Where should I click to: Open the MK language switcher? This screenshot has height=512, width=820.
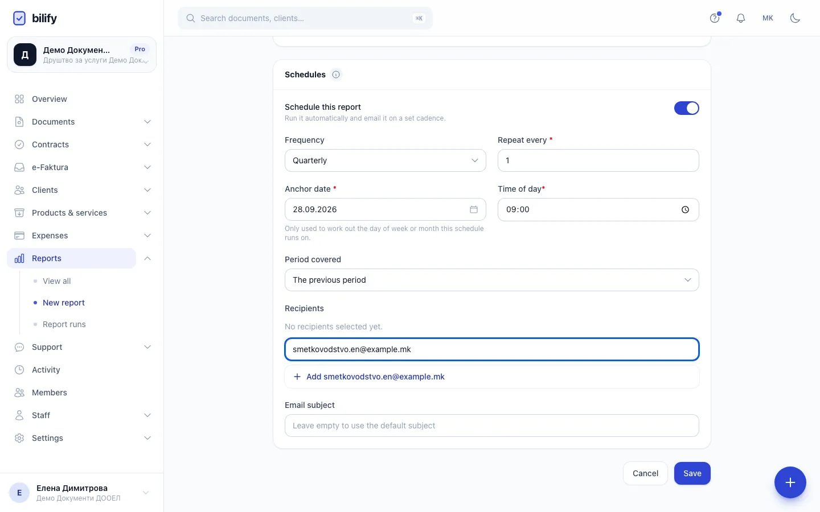click(768, 18)
